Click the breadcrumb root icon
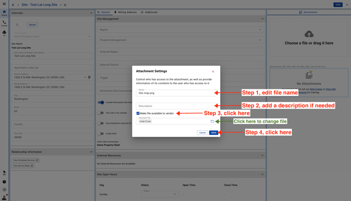 13,5
